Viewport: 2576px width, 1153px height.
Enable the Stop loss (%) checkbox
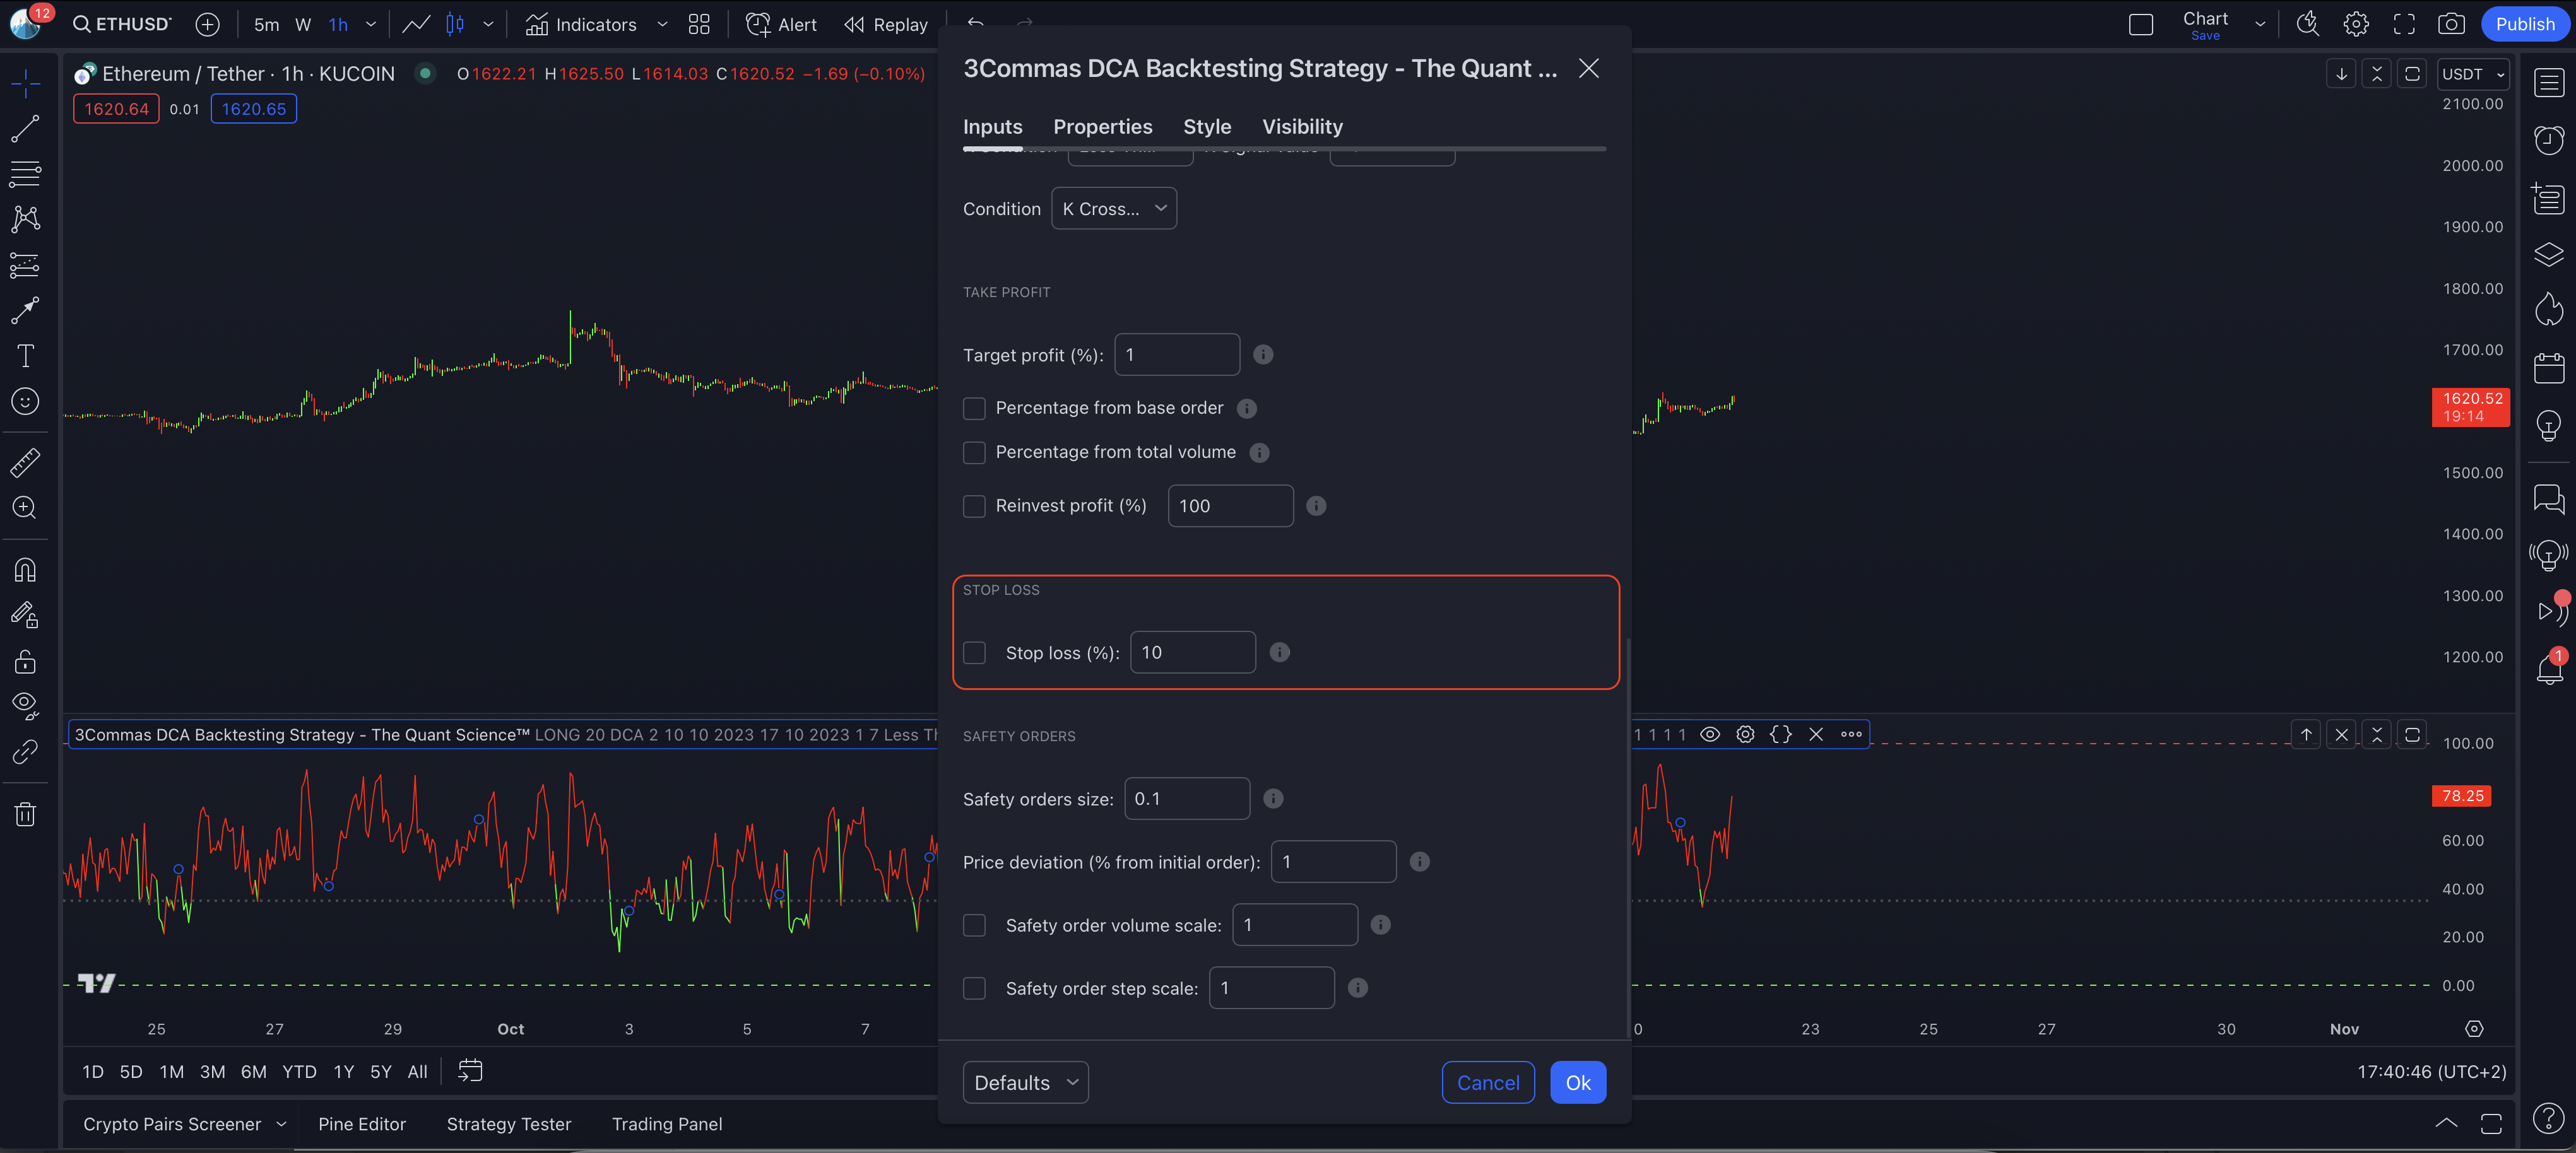click(974, 652)
